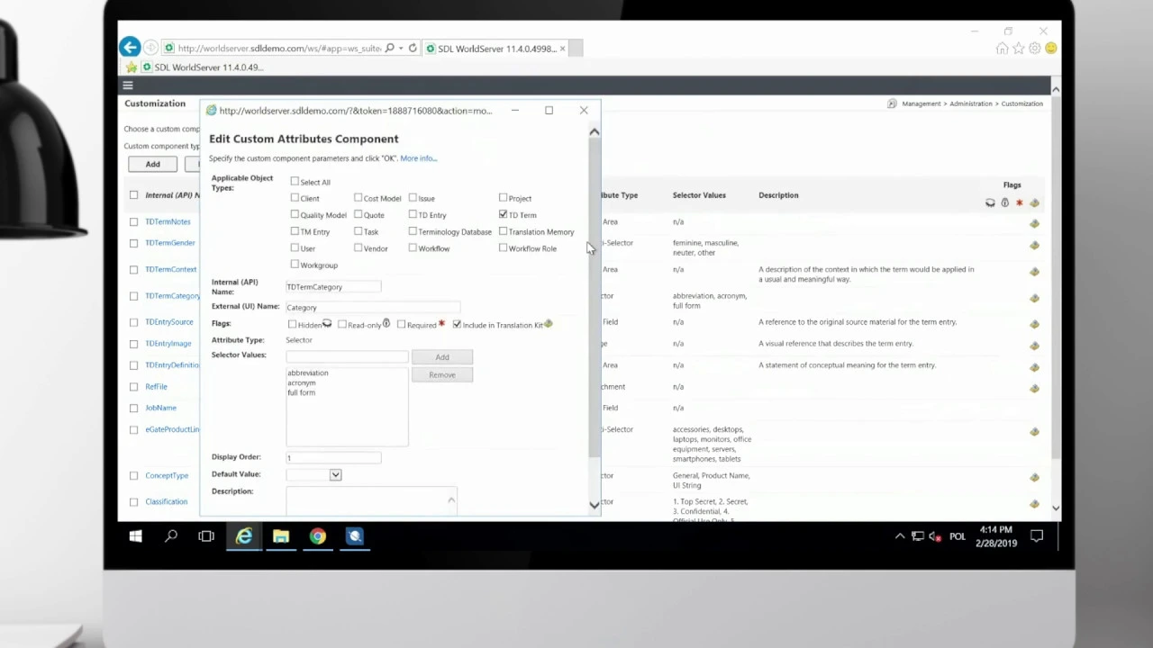Image resolution: width=1153 pixels, height=648 pixels.
Task: Click the kit flag icon in TDTermContext row
Action: [1034, 271]
